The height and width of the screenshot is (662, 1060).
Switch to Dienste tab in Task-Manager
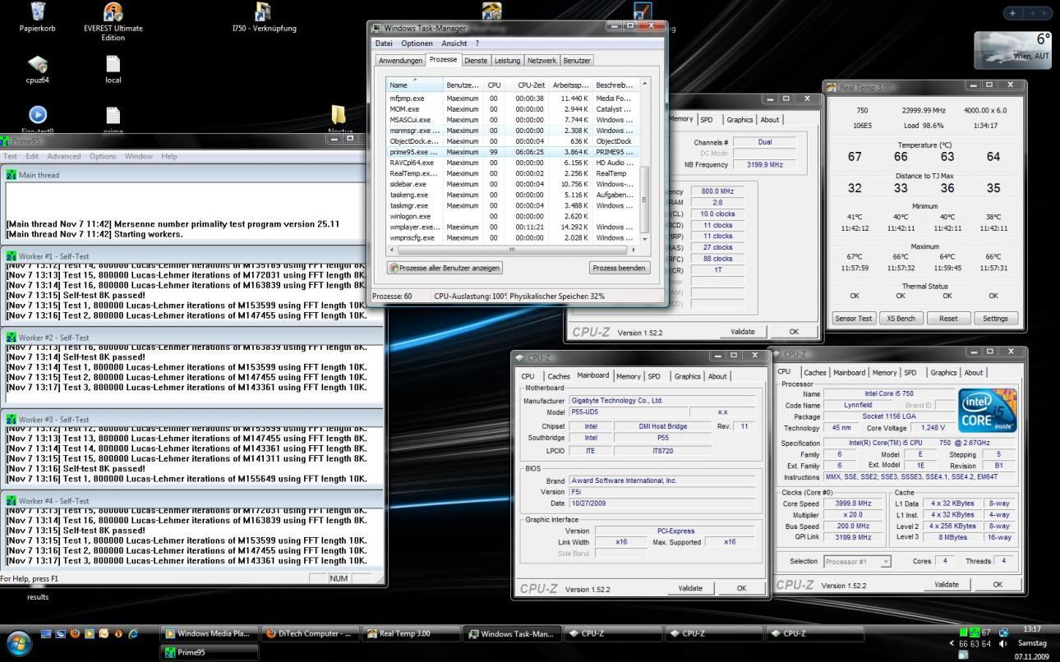tap(475, 61)
